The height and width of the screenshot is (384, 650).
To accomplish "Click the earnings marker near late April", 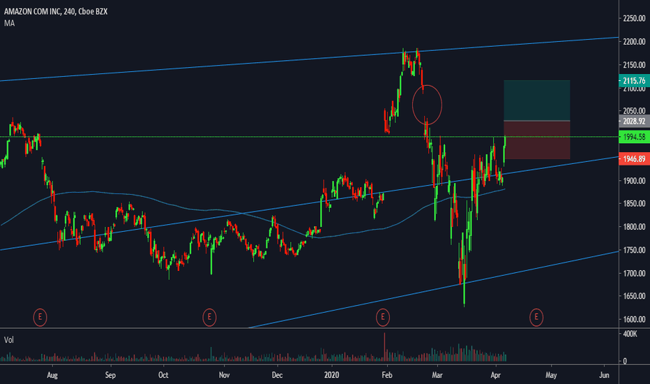I will coord(536,318).
